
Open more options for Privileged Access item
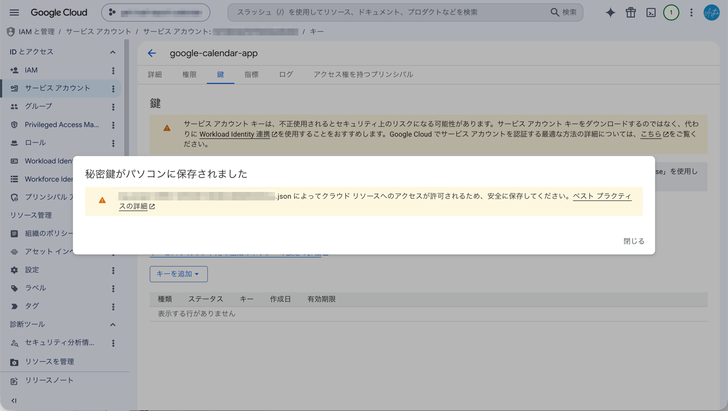(x=113, y=125)
